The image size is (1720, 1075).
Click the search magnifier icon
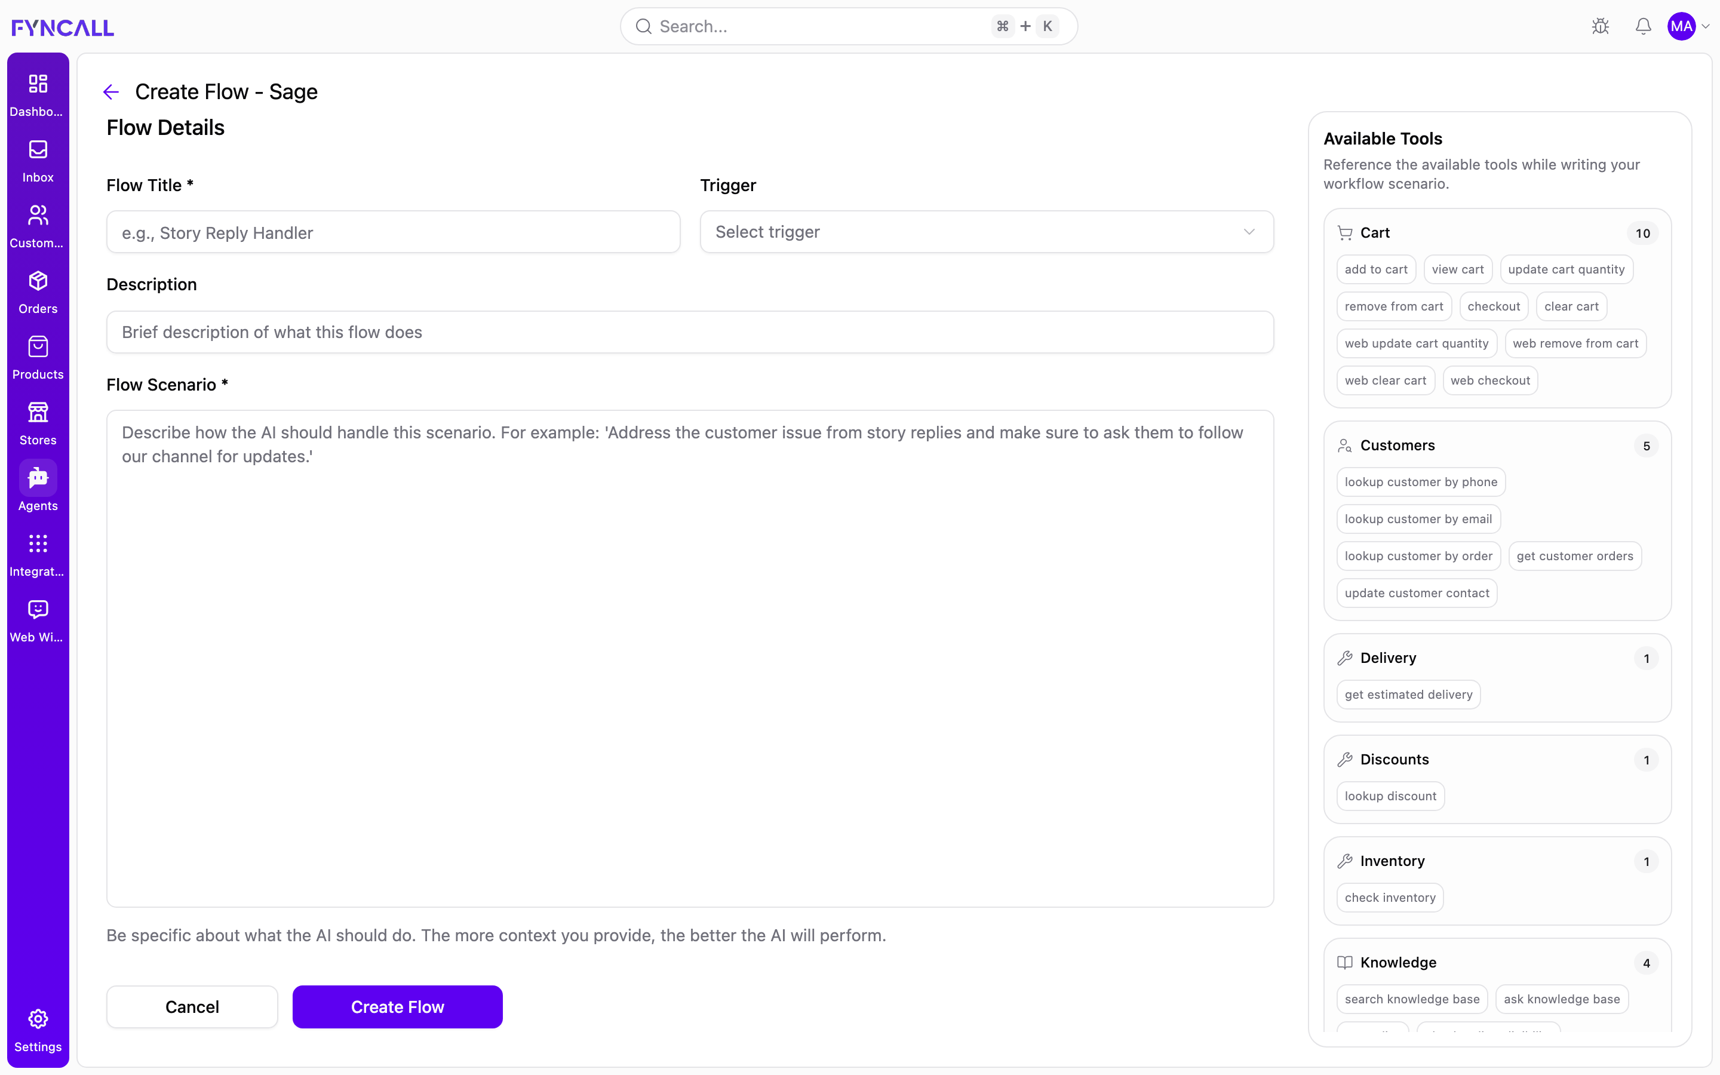644,26
